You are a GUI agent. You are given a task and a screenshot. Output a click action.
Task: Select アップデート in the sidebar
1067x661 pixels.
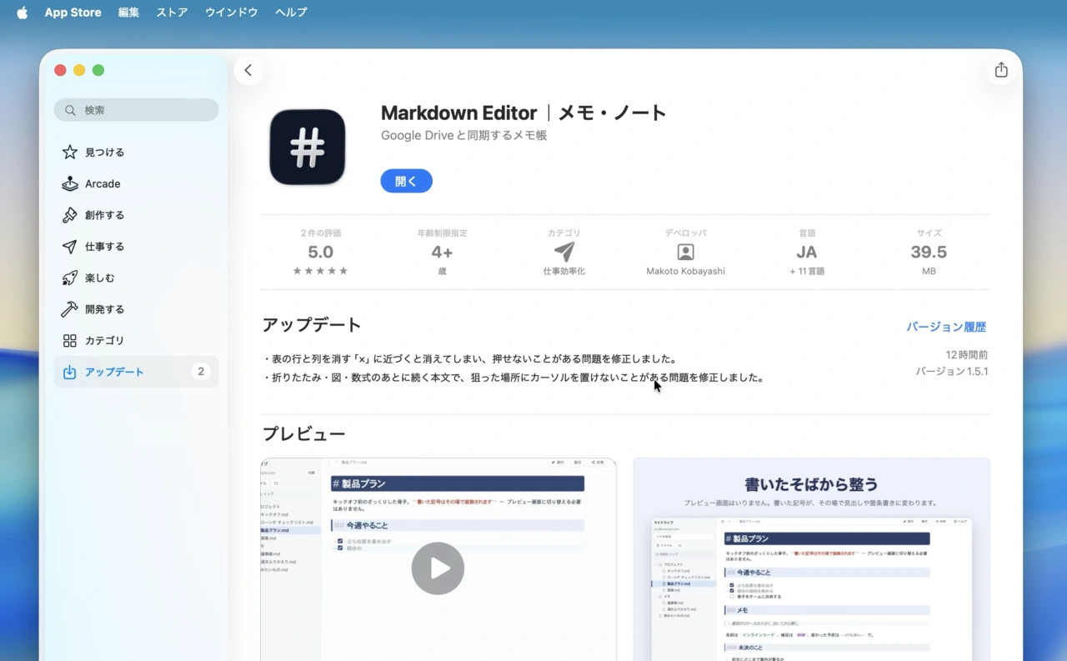tap(137, 372)
